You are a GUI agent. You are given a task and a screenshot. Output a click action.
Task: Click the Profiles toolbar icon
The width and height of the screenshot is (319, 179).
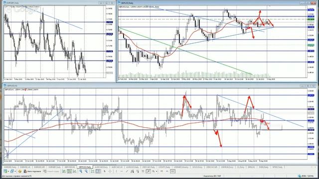point(12,171)
